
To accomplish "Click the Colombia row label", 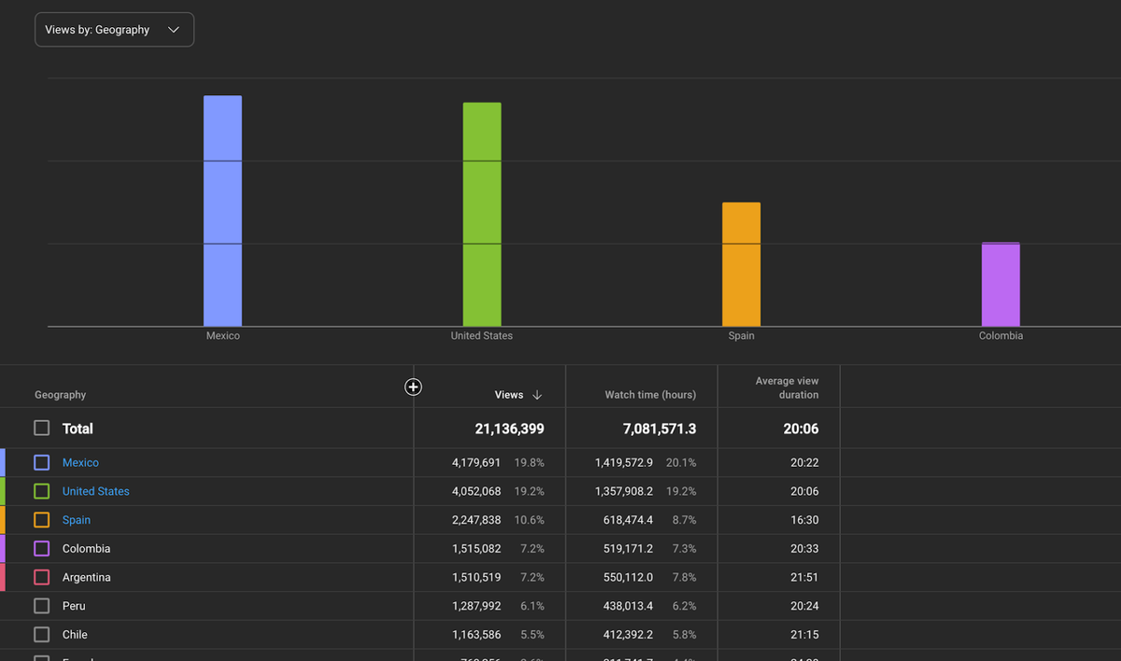I will point(86,549).
